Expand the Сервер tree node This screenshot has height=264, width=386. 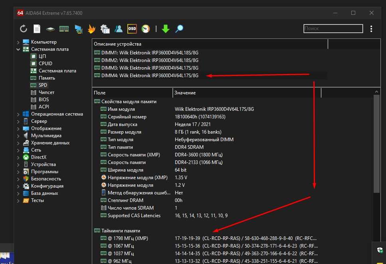(18, 121)
